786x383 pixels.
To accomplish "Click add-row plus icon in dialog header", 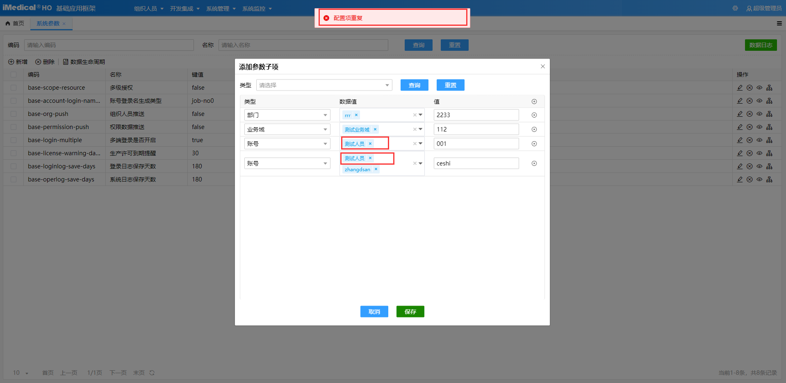I will 534,102.
